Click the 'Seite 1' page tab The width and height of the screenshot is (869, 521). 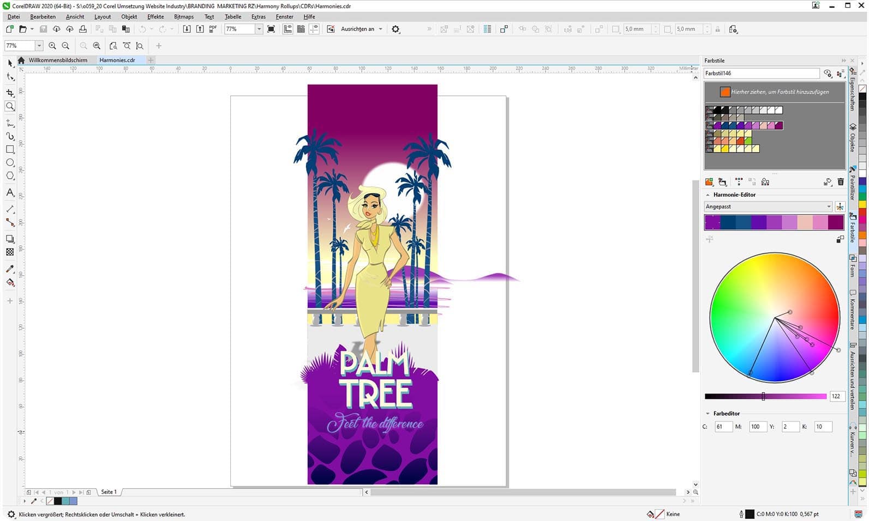pyautogui.click(x=109, y=492)
